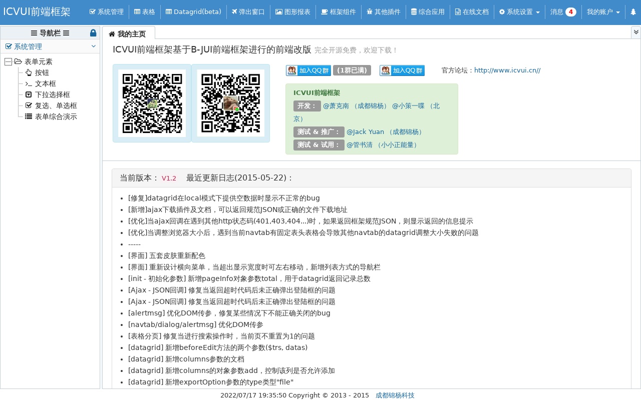Open the tab list double-chevron button

[636, 32]
